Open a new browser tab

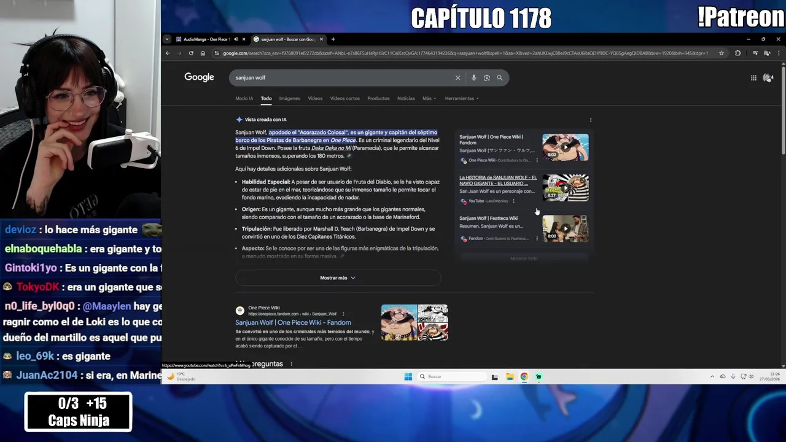(333, 39)
